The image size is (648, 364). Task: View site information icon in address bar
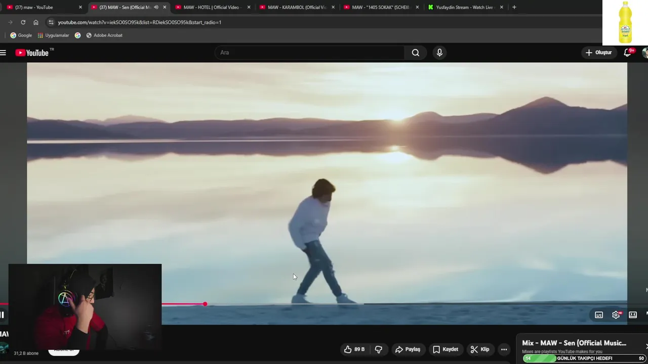[x=50, y=22]
